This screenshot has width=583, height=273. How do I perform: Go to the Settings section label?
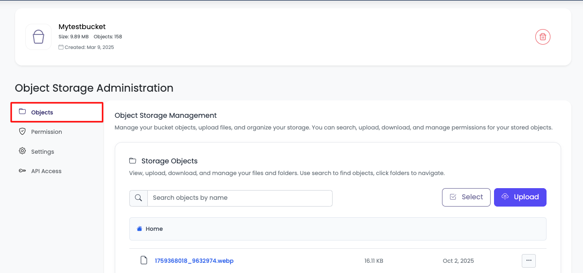click(x=43, y=152)
